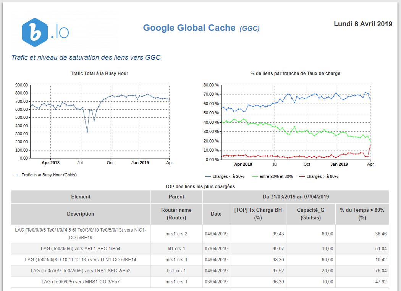The height and width of the screenshot is (291, 401).
Task: Click the [TOP] Tx Charge BH (%) header
Action: pyautogui.click(x=258, y=214)
